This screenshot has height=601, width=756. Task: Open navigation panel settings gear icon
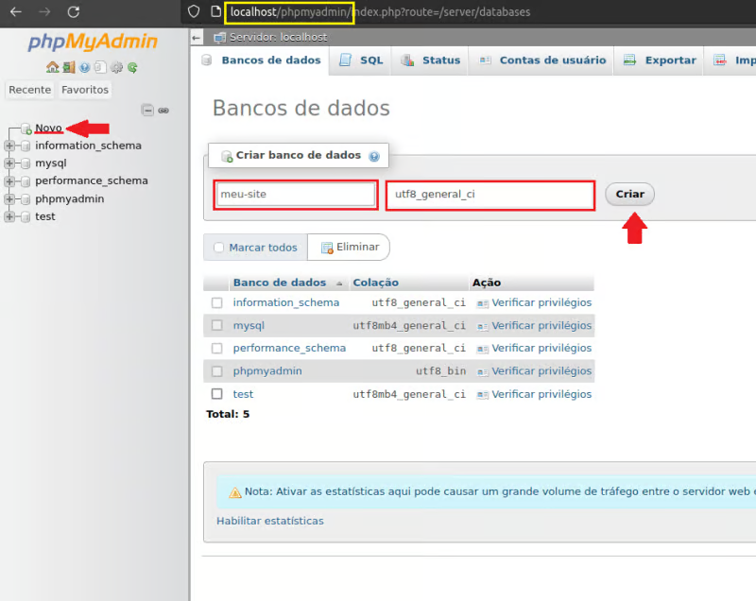click(x=117, y=68)
